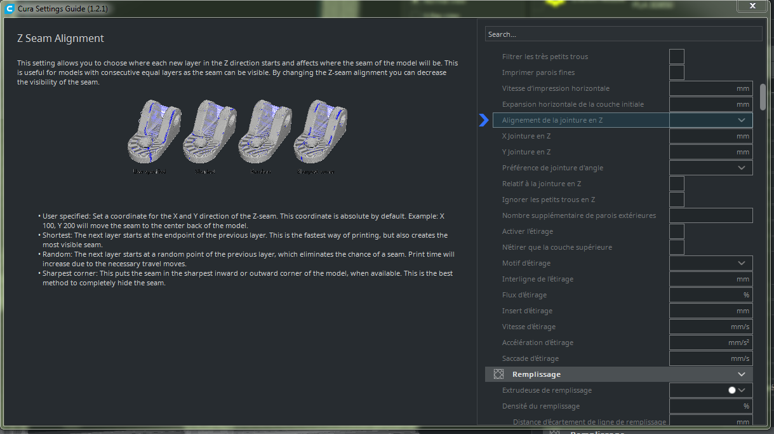Select the Activer l'étirage setting label
The height and width of the screenshot is (434, 774).
point(527,231)
